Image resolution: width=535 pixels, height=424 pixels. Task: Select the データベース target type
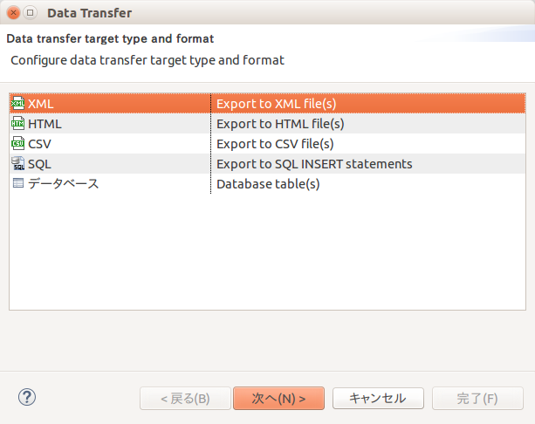click(x=267, y=184)
